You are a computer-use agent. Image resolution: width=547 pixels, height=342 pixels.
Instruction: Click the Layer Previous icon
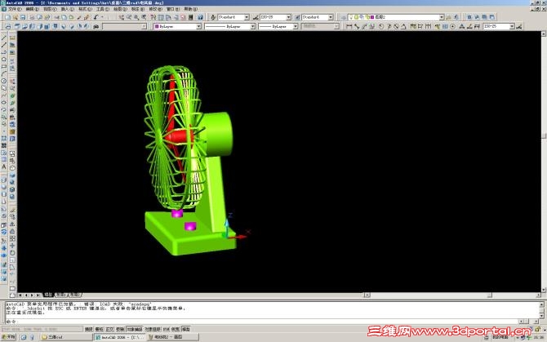pos(456,17)
